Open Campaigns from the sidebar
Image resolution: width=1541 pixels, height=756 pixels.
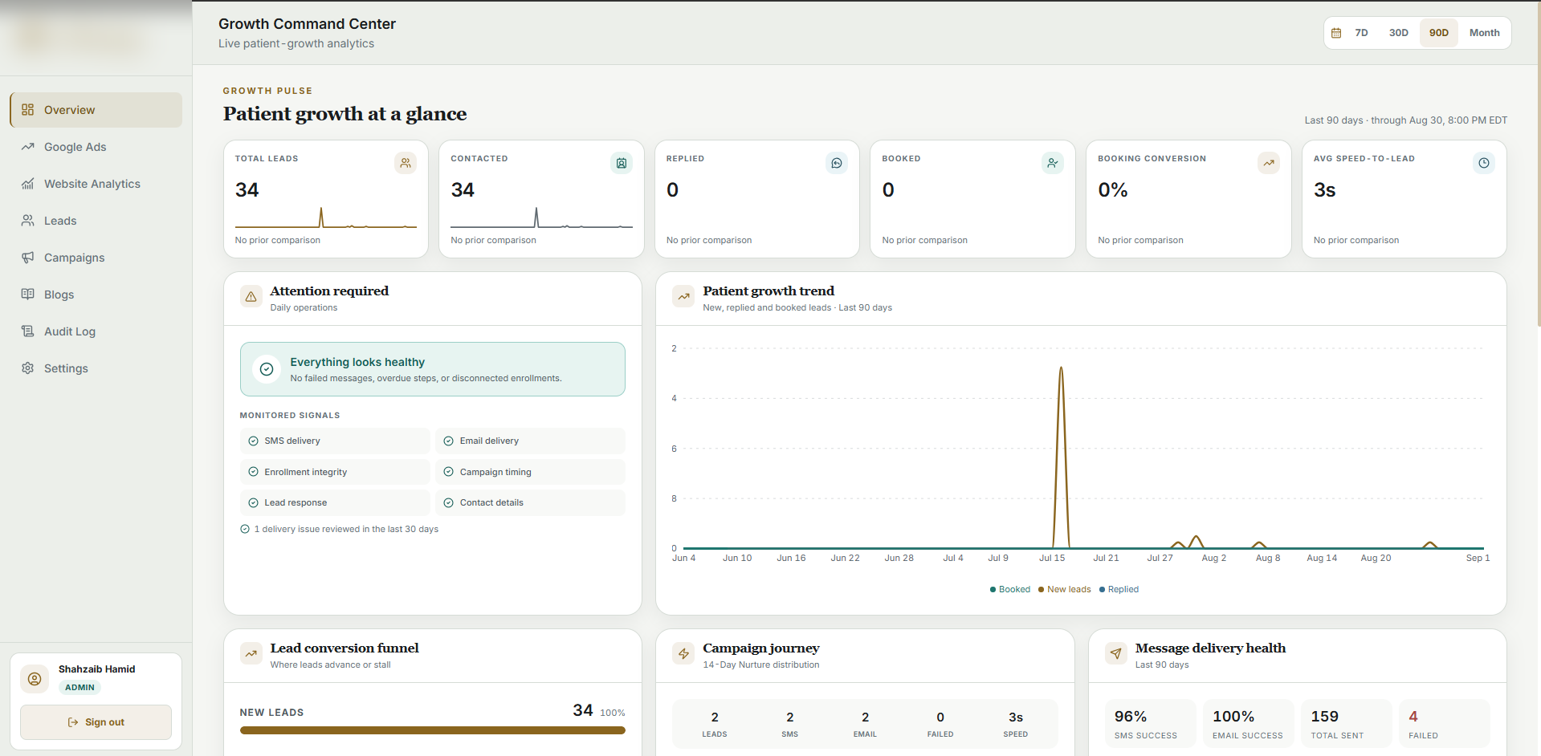tap(96, 258)
